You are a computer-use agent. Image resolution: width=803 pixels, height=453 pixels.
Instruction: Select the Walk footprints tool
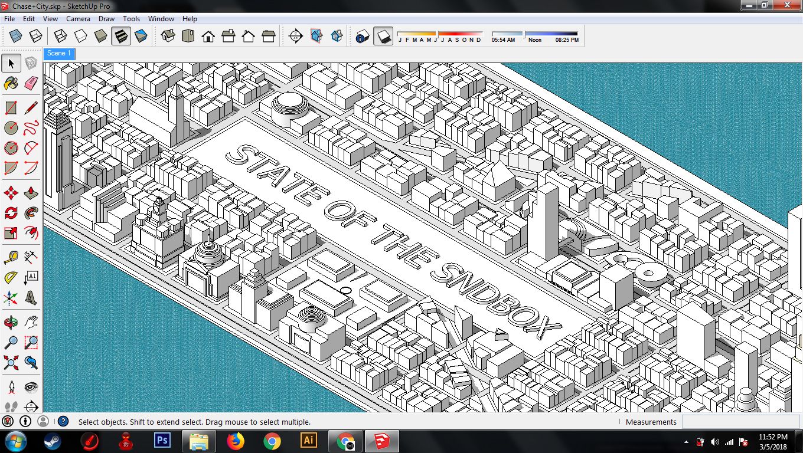coord(11,407)
